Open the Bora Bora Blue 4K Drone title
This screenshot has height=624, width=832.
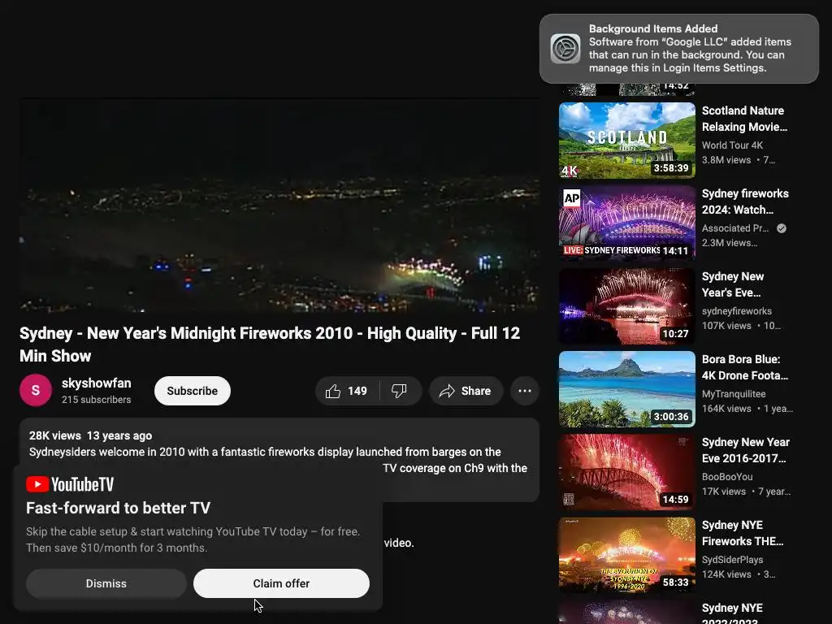(x=745, y=367)
